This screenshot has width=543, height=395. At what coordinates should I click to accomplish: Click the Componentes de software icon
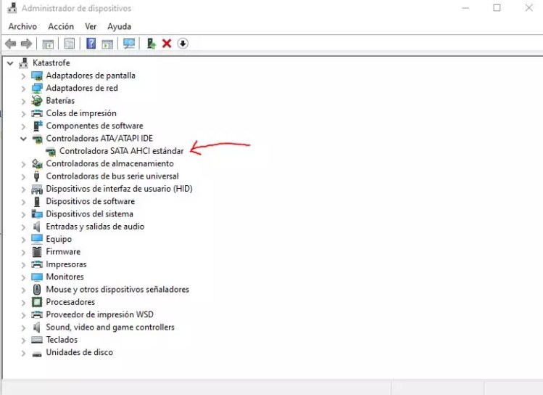(x=38, y=126)
